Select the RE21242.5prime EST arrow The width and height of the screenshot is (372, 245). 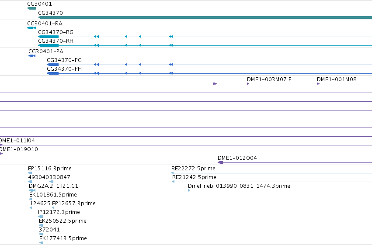174,182
